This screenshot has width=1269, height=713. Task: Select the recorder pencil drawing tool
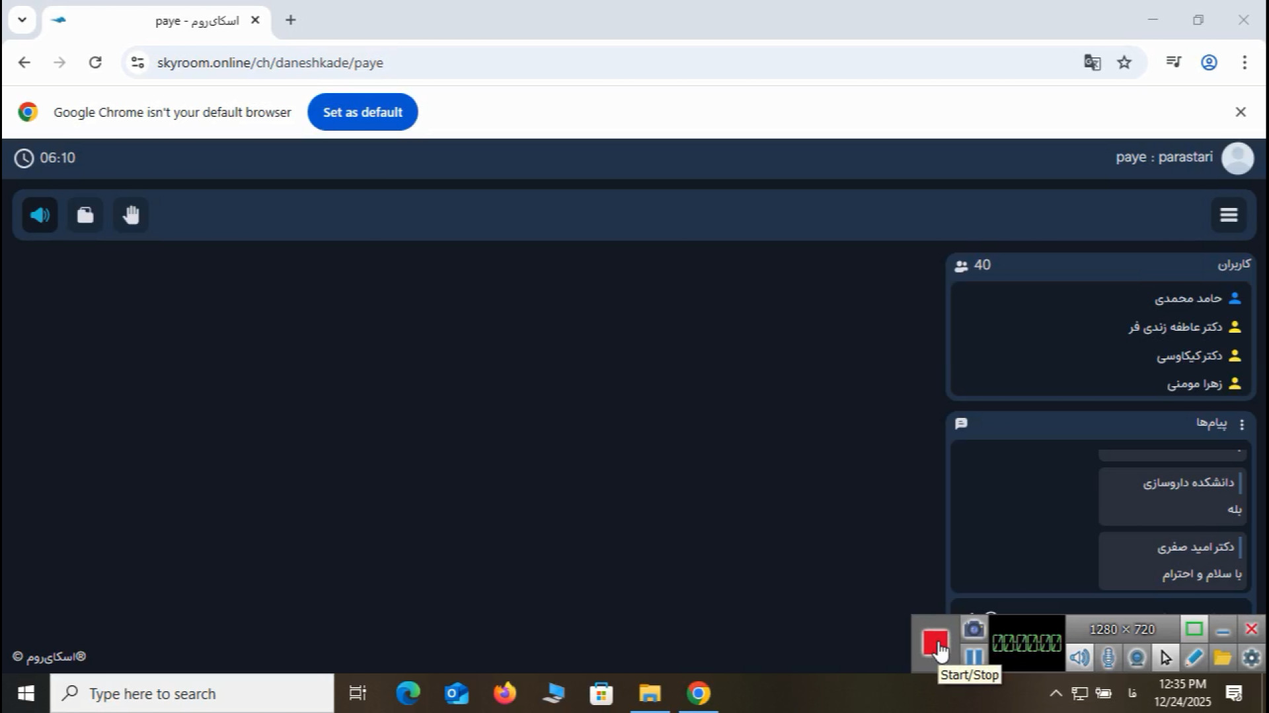pyautogui.click(x=1194, y=658)
